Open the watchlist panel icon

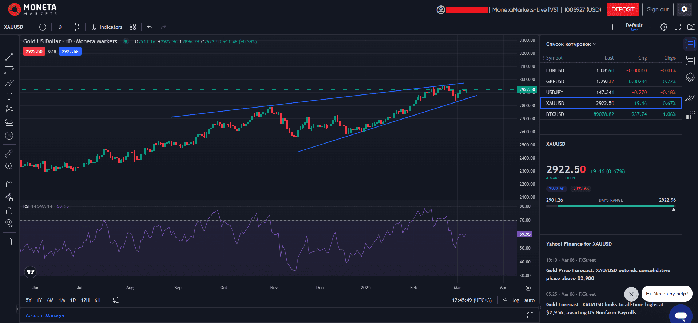690,44
